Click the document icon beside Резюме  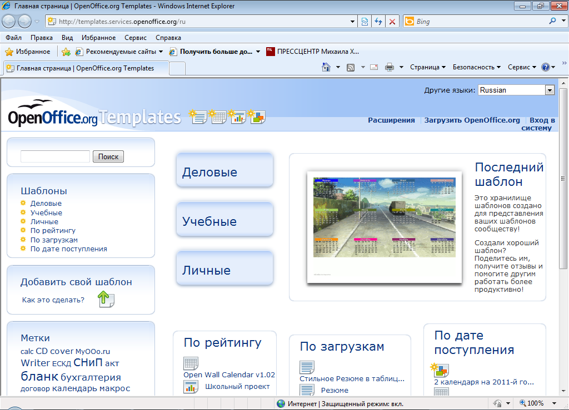coord(307,389)
